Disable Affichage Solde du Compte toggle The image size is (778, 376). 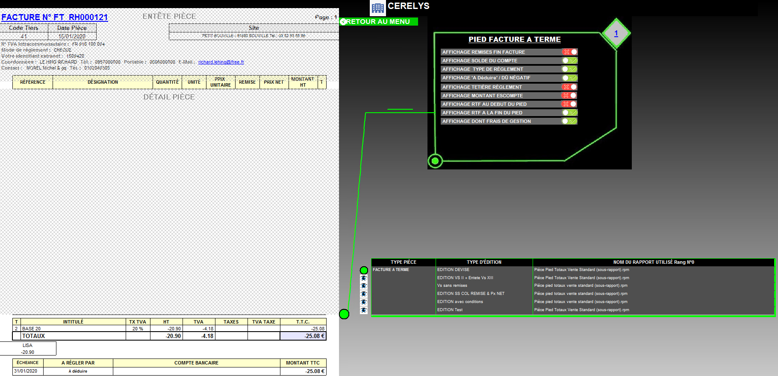click(569, 61)
